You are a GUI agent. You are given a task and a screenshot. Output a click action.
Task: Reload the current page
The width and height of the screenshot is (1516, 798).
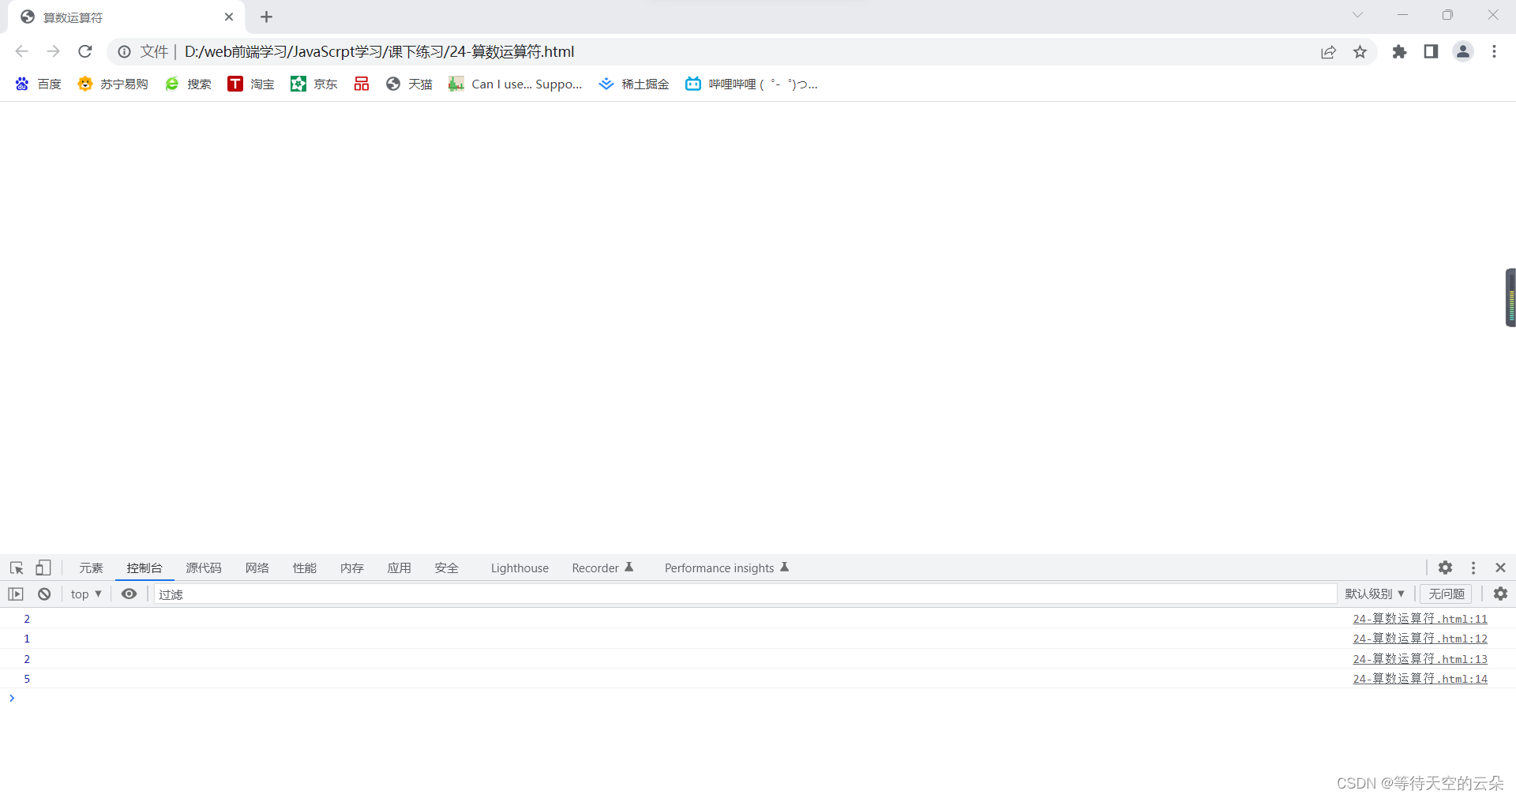pos(84,51)
